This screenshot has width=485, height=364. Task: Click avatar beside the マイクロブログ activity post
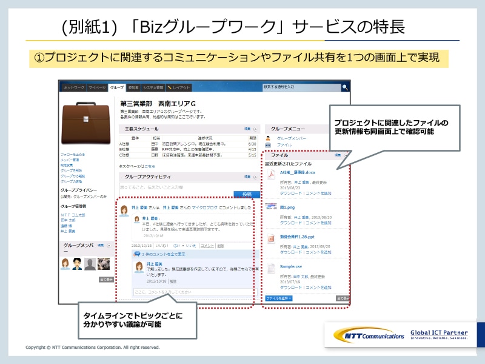124,211
